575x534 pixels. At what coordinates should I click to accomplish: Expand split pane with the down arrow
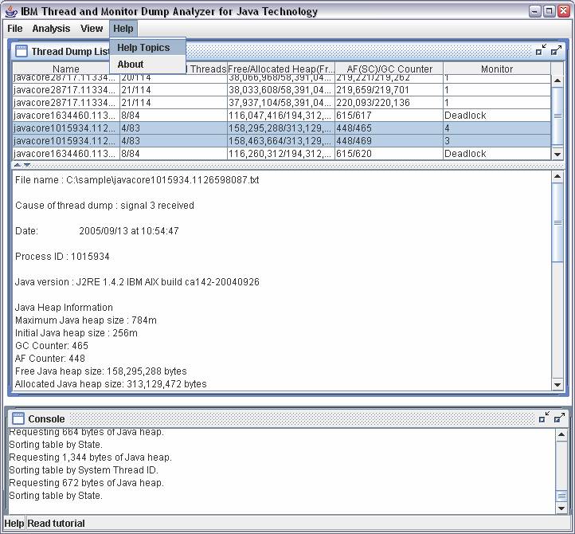coord(27,165)
